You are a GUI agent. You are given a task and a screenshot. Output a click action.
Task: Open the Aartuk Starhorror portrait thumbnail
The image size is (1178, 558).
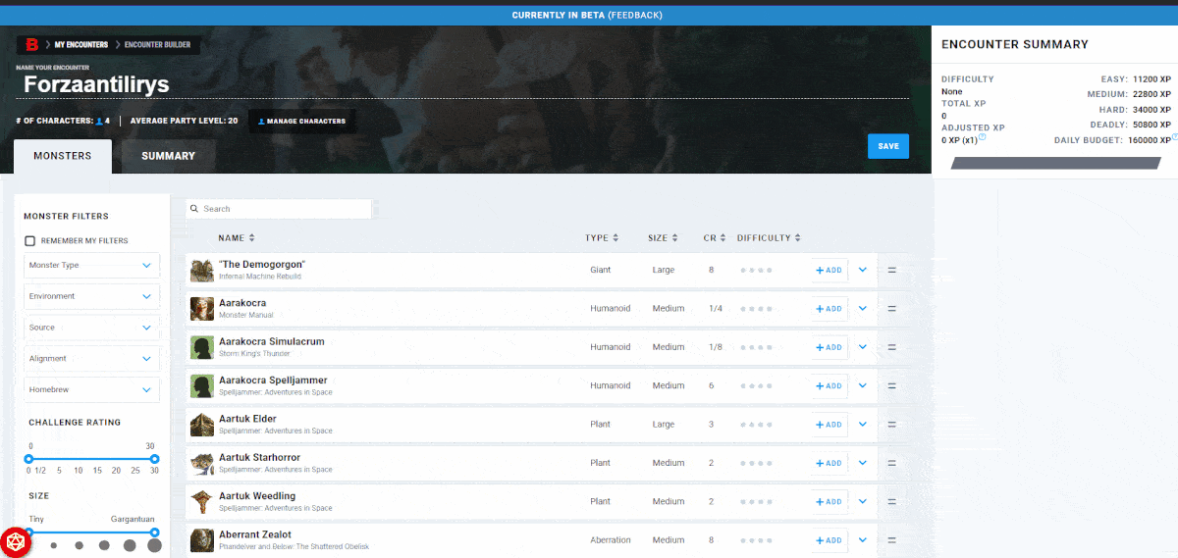point(202,463)
